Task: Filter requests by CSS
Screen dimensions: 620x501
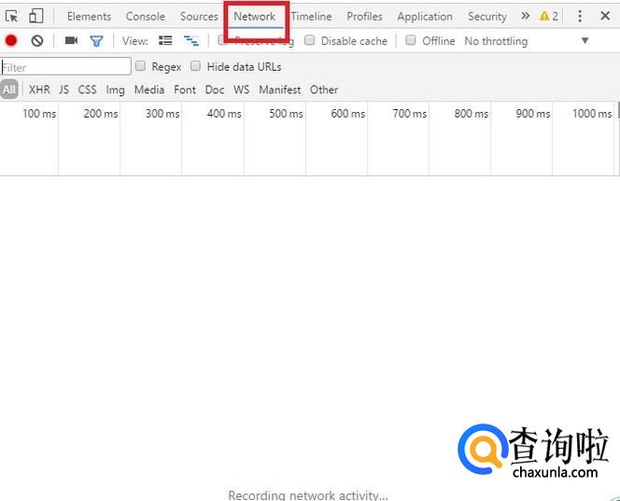Action: click(x=87, y=90)
